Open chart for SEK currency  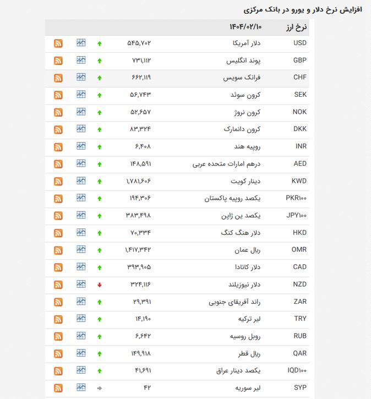(x=81, y=95)
